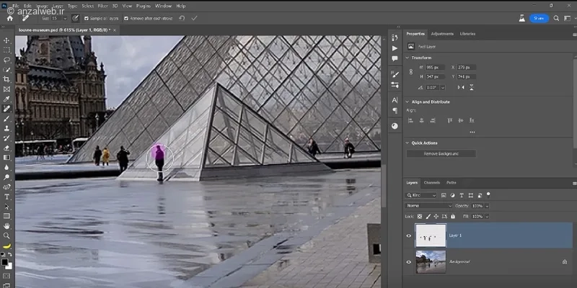This screenshot has width=577, height=288.
Task: Toggle Sample all layers checkbox
Action: pos(87,19)
